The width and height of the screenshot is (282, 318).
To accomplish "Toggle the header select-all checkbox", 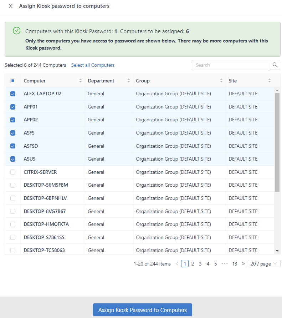I will click(13, 81).
